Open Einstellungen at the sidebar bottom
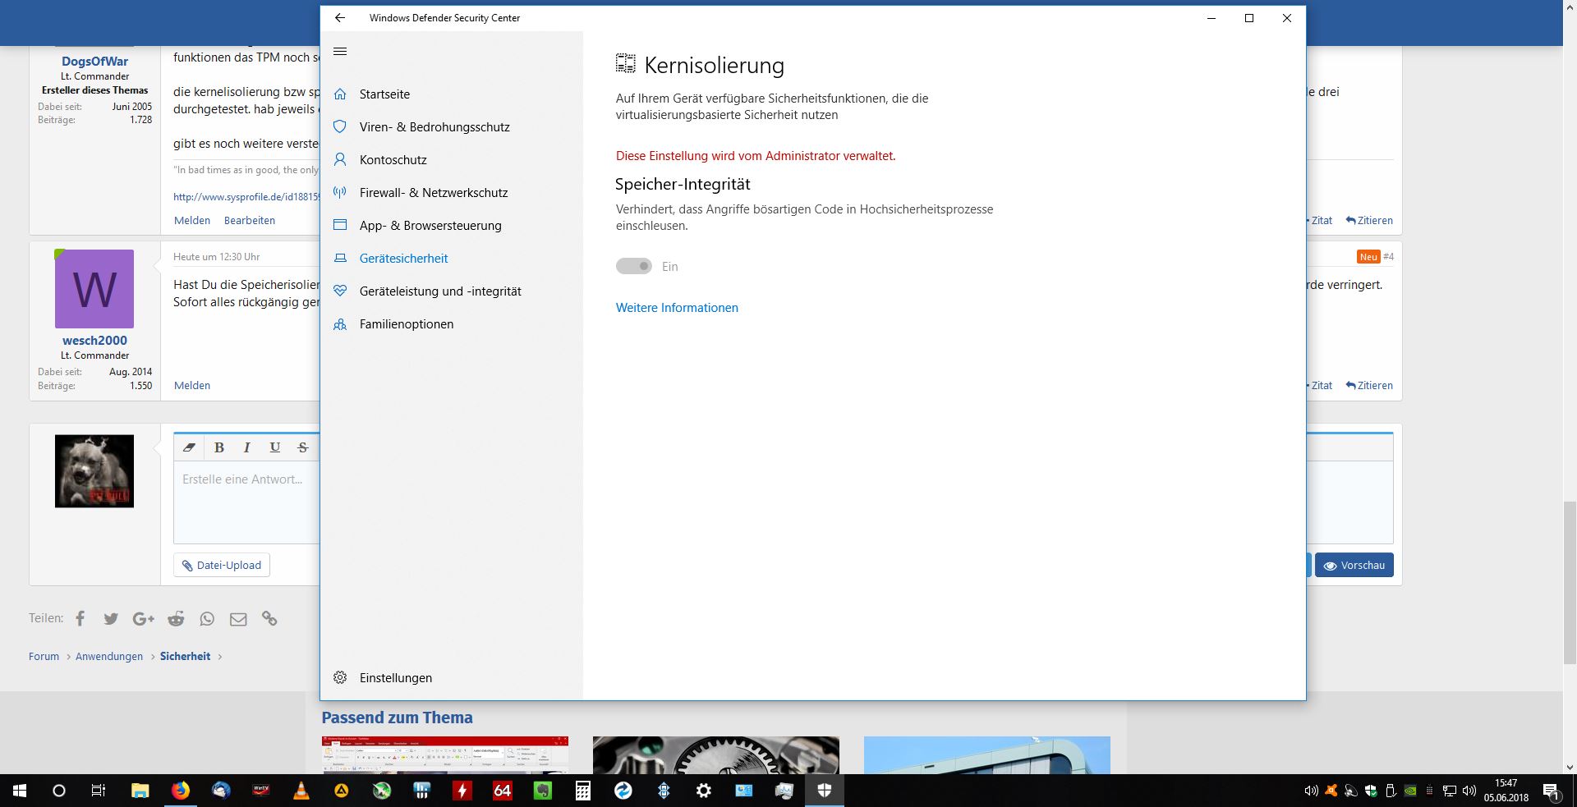The width and height of the screenshot is (1577, 807). pos(395,678)
